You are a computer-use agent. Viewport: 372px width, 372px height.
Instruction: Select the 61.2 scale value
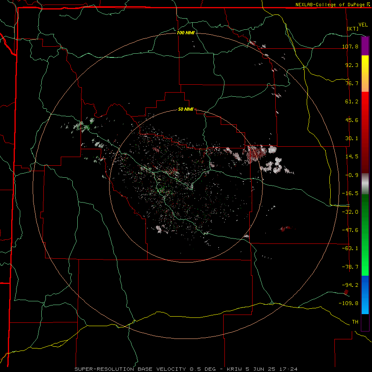click(352, 102)
